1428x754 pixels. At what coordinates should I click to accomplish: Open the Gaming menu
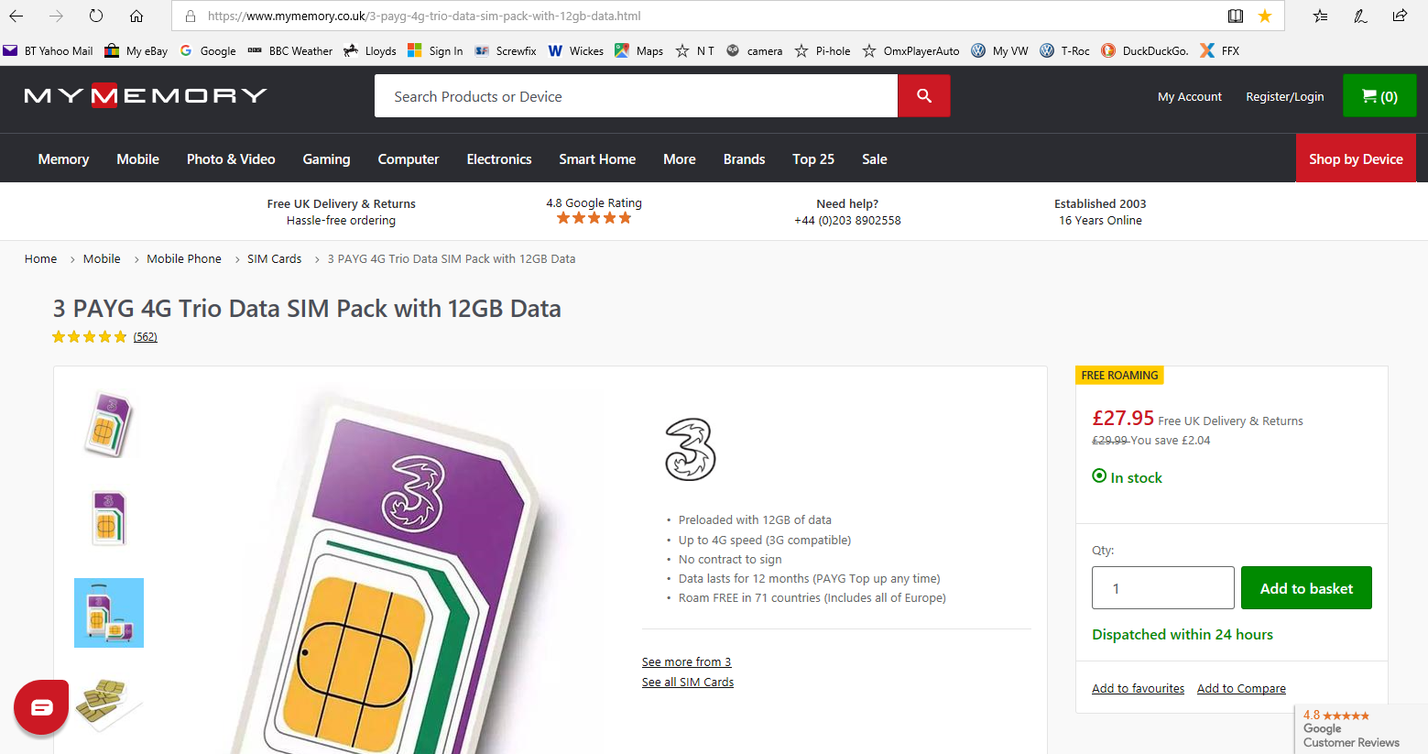click(326, 158)
